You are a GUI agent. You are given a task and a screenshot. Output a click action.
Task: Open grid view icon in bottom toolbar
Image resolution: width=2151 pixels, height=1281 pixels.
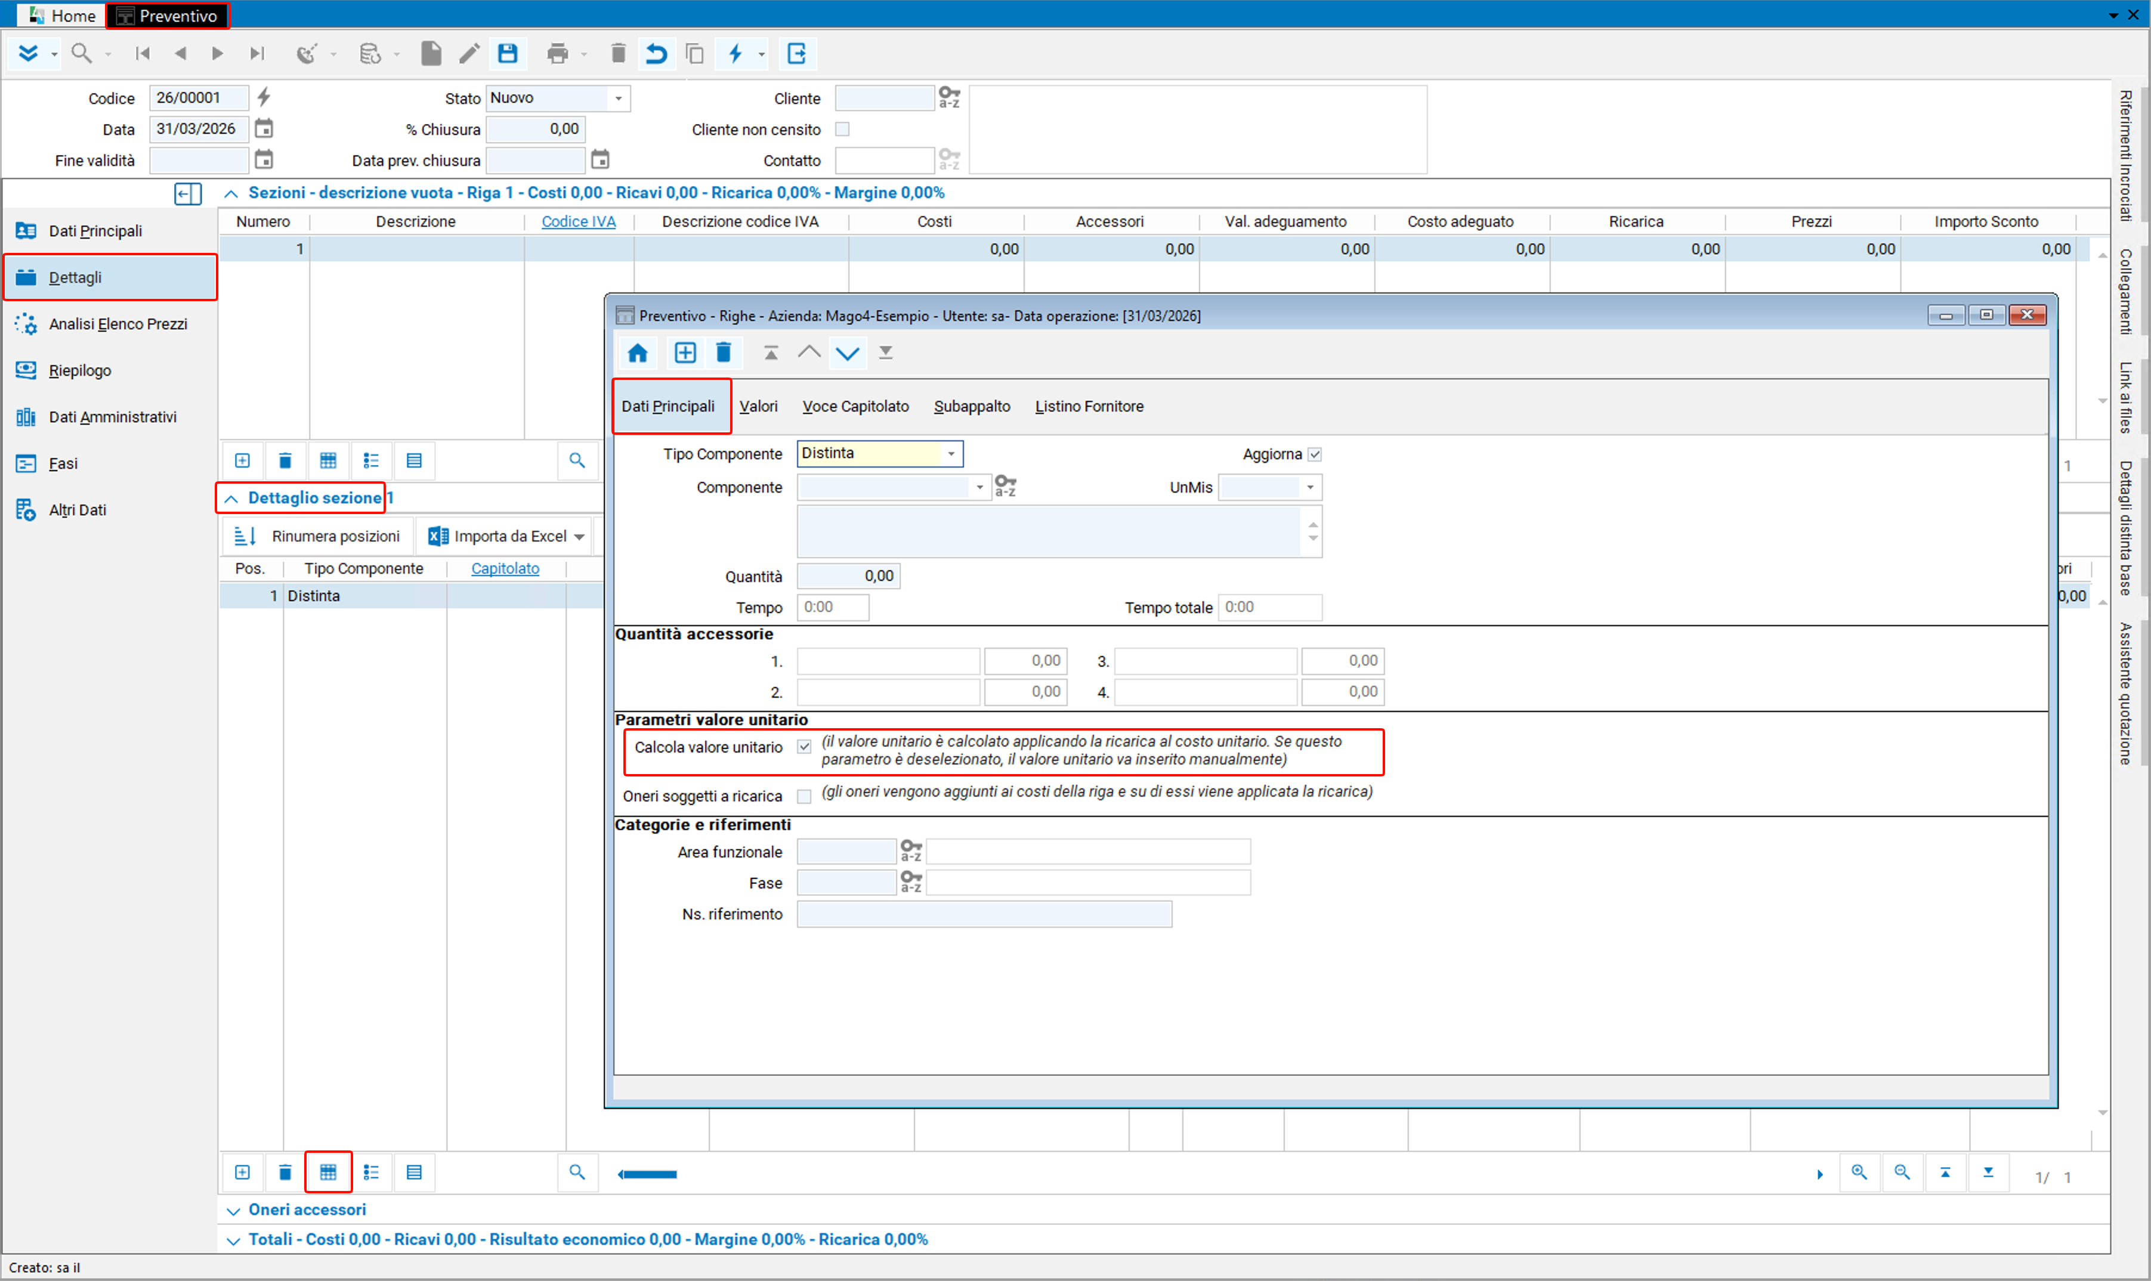[x=328, y=1172]
